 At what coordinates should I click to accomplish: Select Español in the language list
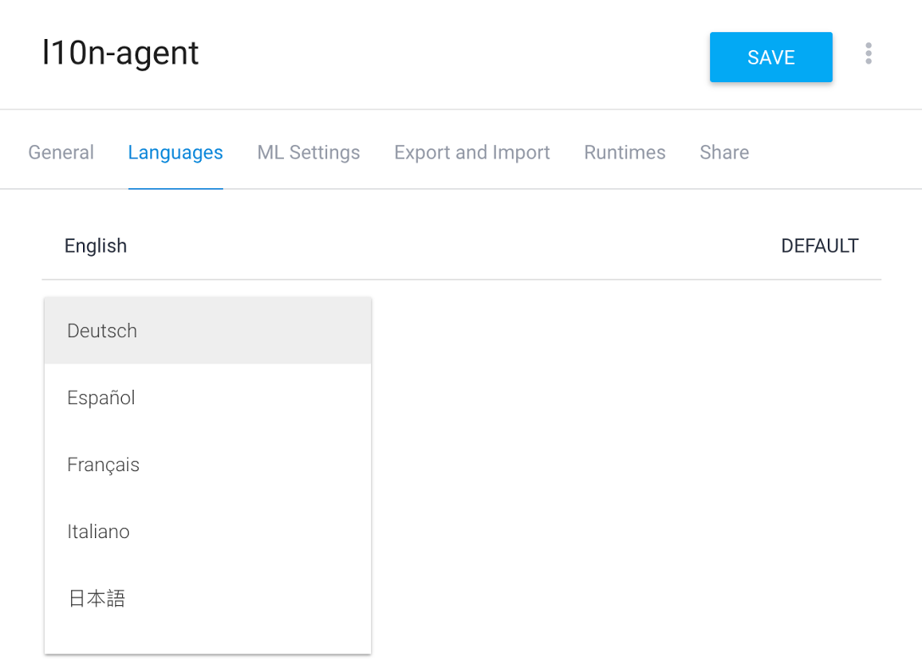[102, 398]
